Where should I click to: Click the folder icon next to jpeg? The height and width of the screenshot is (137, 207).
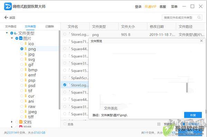click(26, 111)
